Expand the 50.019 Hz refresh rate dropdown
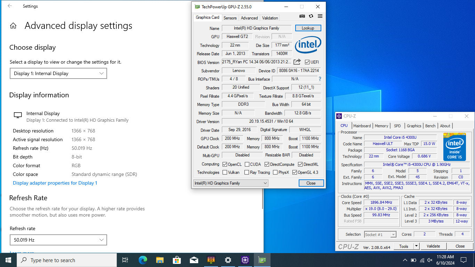 [58, 240]
